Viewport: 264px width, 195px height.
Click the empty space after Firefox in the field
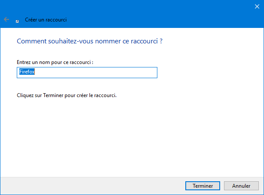(x=96, y=73)
